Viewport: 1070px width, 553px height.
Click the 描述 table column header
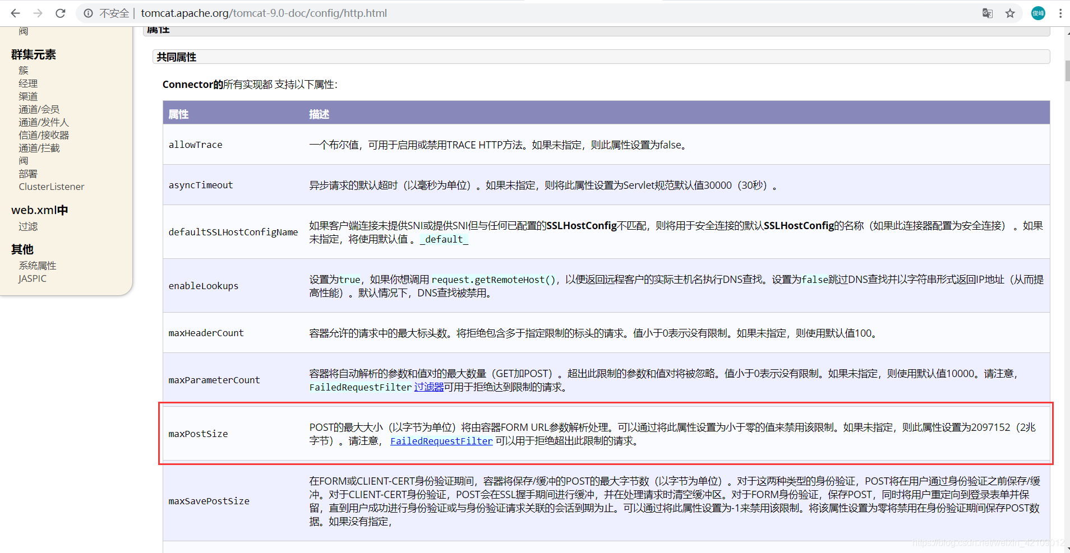[x=319, y=114]
